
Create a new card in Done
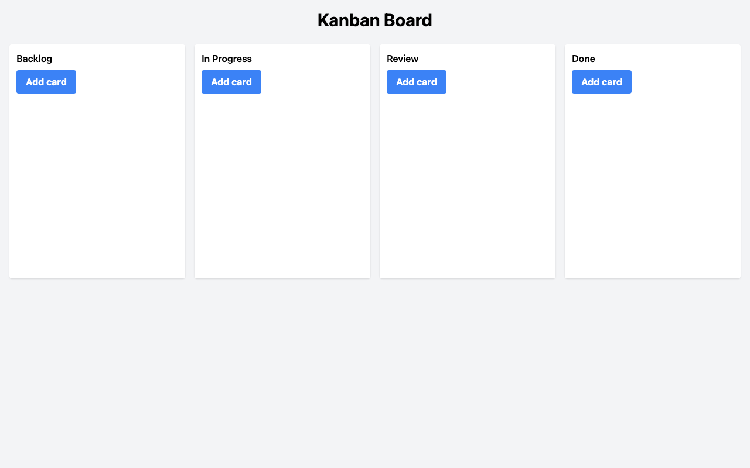coord(602,82)
